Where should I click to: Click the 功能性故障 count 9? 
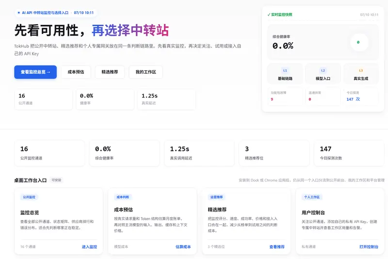[272, 99]
